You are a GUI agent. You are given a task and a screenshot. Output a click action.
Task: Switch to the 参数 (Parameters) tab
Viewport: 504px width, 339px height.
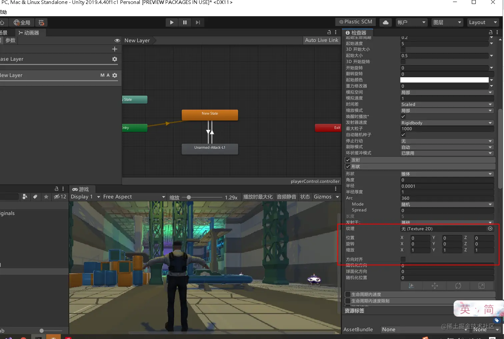point(10,40)
